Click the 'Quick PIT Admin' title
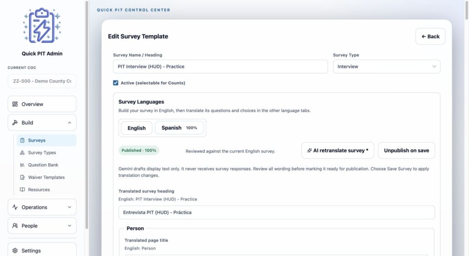469x256 pixels. tap(42, 54)
